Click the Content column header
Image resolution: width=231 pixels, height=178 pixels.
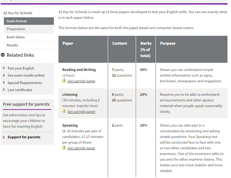(x=122, y=49)
